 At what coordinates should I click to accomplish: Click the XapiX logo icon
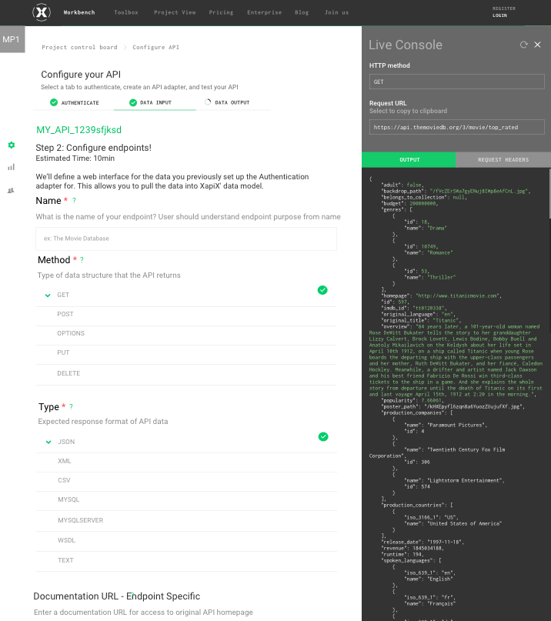coord(42,12)
